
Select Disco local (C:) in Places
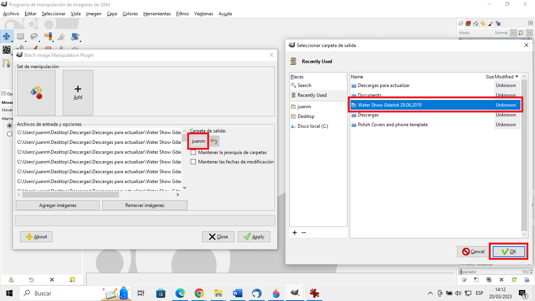point(318,126)
